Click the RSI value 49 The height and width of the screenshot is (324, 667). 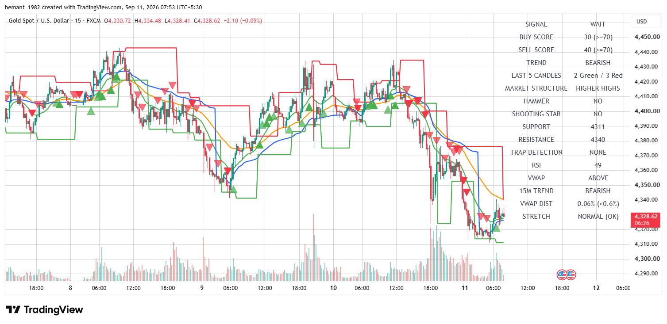pos(598,165)
